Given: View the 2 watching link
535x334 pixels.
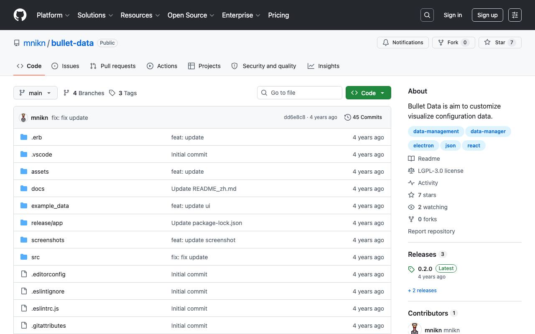Looking at the screenshot, I should pos(428,207).
